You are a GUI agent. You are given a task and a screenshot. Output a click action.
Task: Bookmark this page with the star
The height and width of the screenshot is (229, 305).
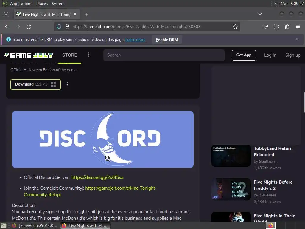235,27
